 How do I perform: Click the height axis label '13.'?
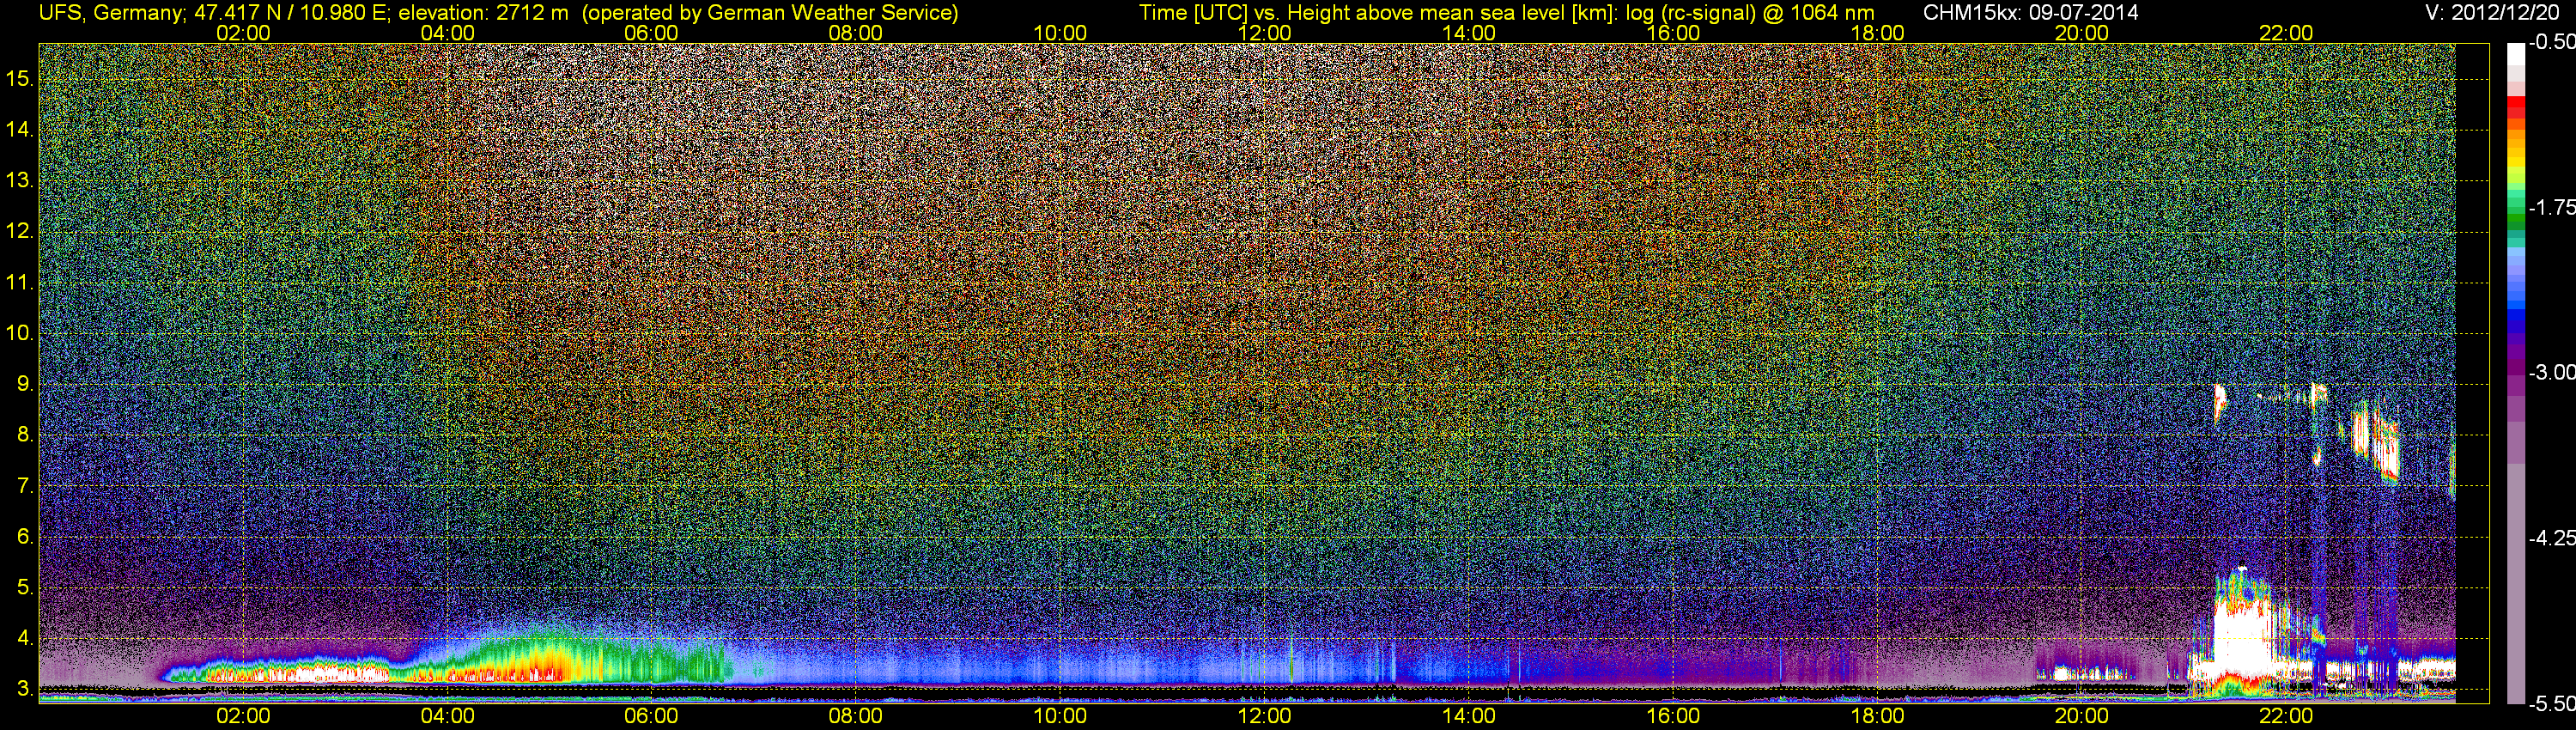[20, 180]
